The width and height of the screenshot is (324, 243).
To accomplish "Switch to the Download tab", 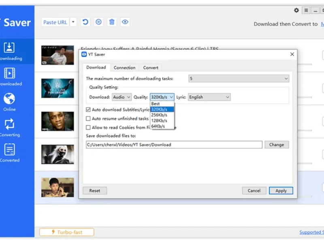I will click(x=96, y=67).
